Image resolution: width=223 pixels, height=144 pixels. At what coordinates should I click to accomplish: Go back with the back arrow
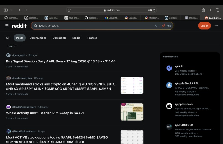coord(20,10)
